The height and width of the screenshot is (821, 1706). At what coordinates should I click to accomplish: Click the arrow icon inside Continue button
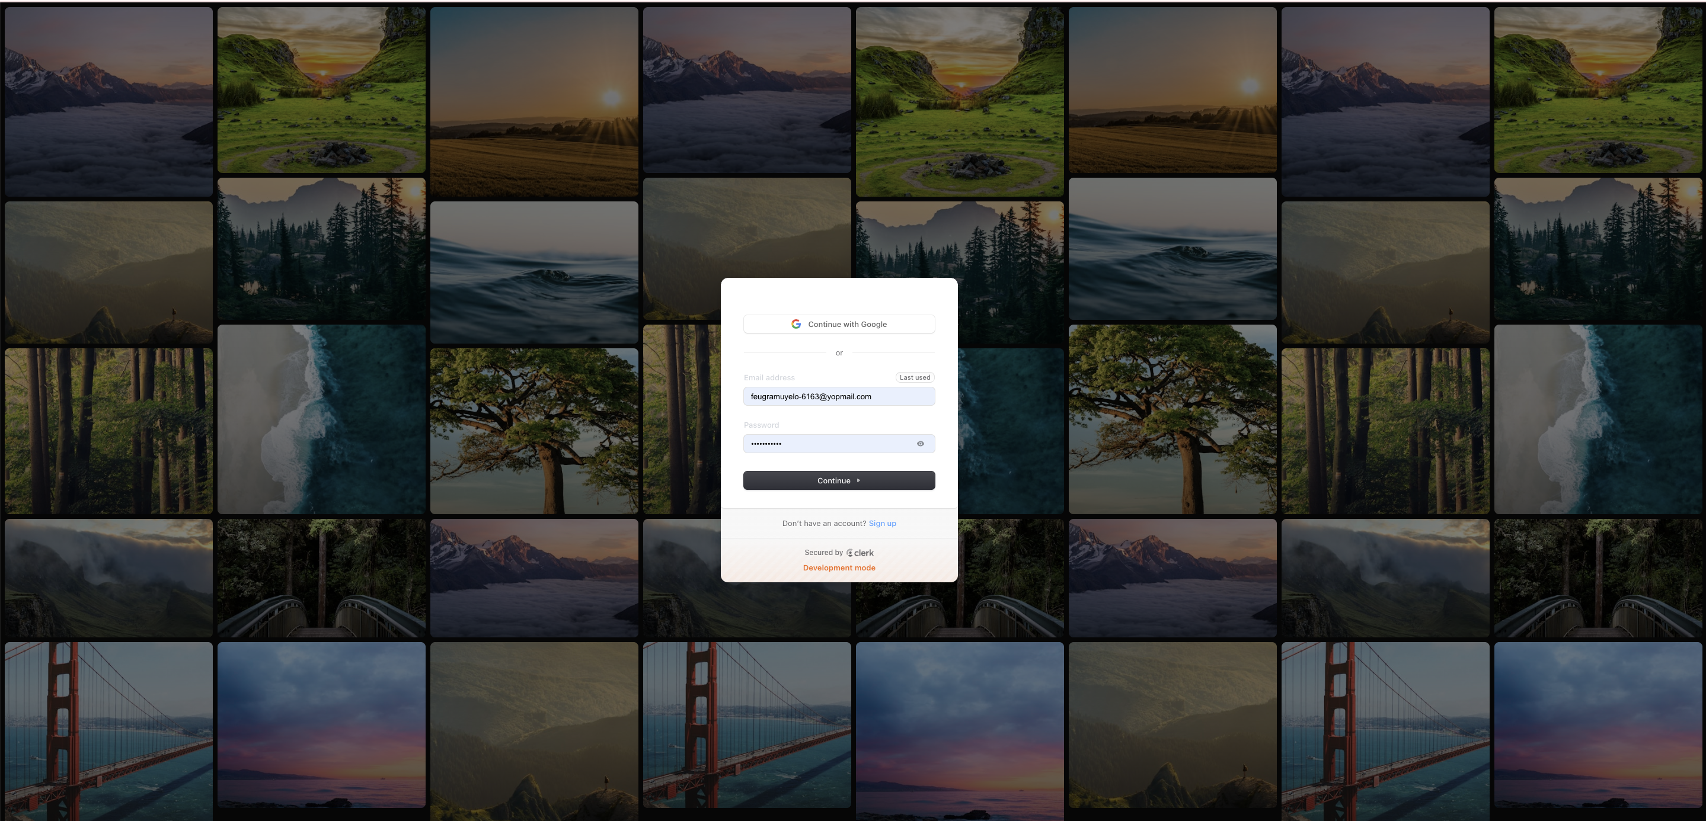tap(858, 480)
